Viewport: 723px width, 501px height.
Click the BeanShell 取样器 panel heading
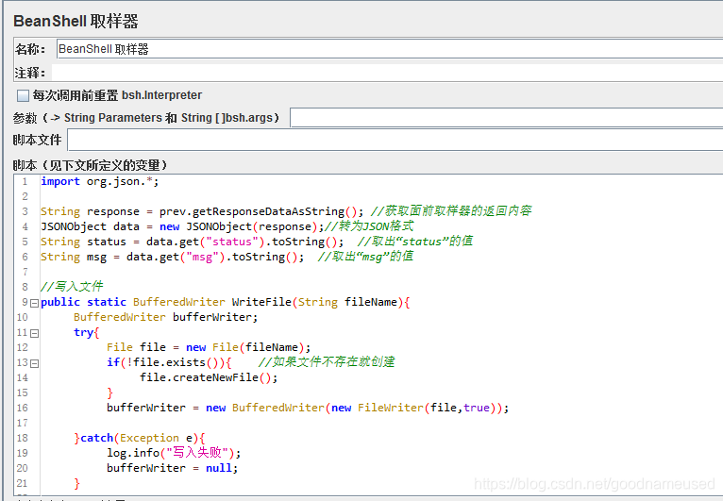[x=76, y=21]
